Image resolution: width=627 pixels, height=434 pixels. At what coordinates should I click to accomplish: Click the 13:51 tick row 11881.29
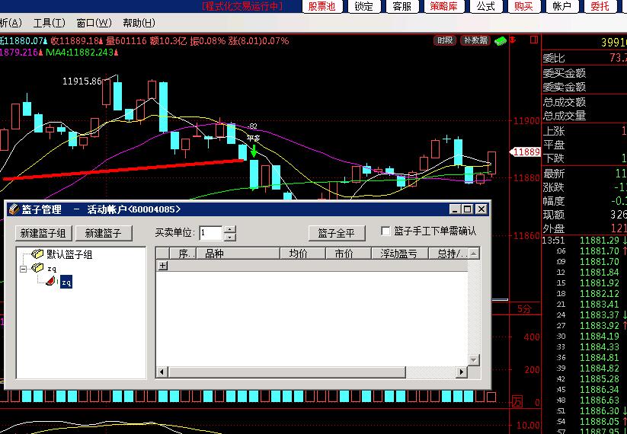[584, 241]
